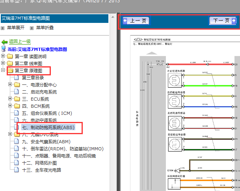Expand the 八、无碟DVD系统 node
Screen dimensions: 240x191
10,134
